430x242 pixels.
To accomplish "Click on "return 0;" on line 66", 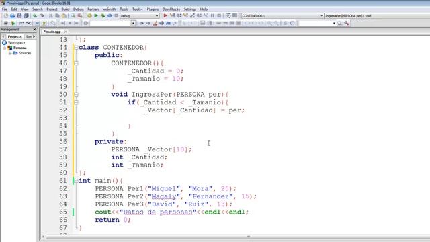I will tap(113, 220).
